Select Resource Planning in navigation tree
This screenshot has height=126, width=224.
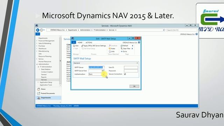point(45,56)
